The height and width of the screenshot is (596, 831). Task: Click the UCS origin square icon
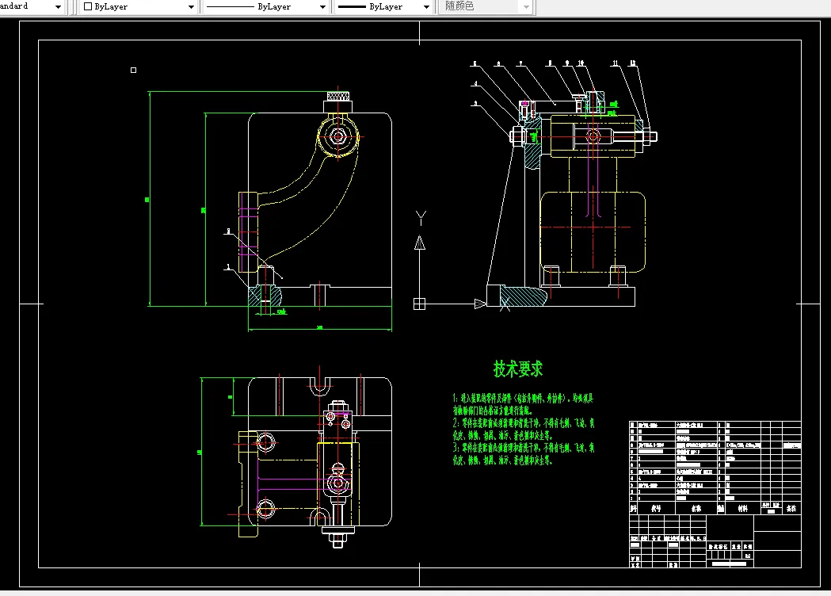tap(419, 304)
